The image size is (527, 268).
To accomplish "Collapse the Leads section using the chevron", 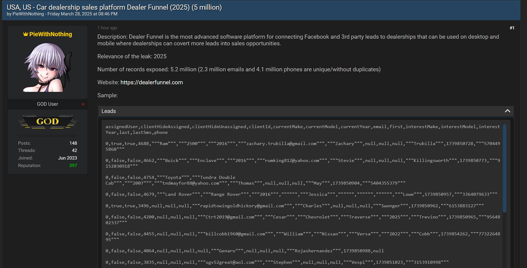I will 507,111.
